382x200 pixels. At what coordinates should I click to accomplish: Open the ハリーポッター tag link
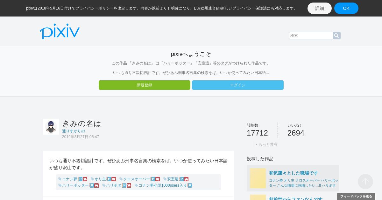(x=75, y=185)
